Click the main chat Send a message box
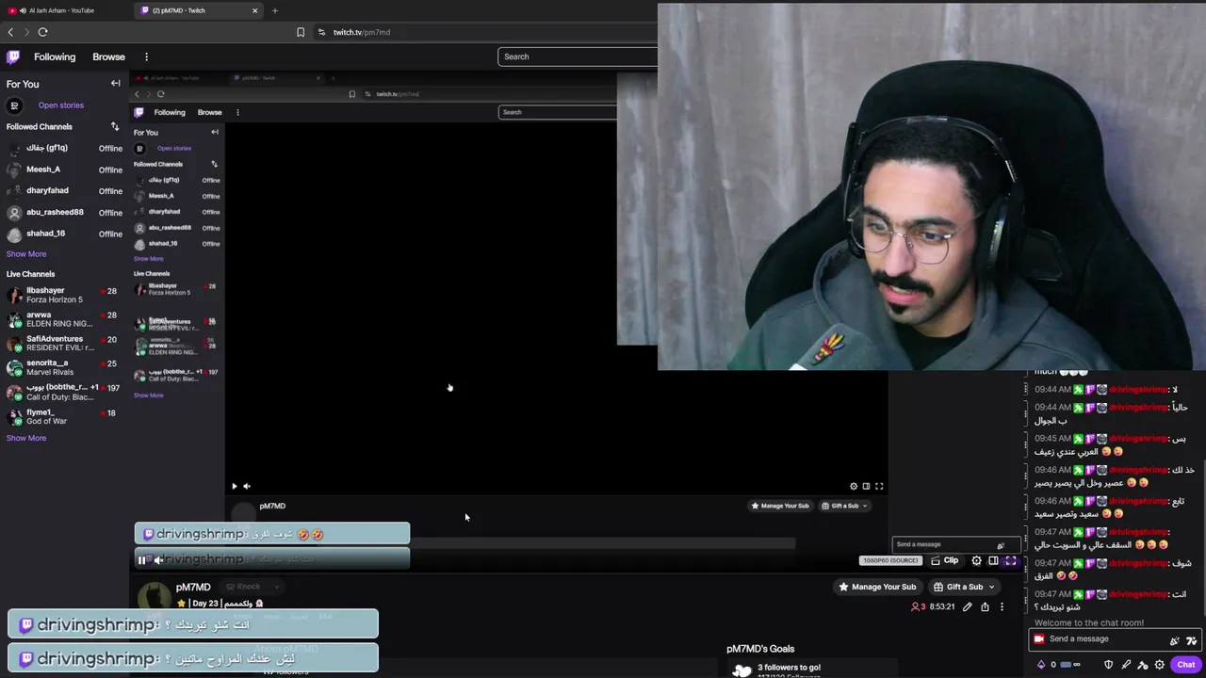Image resolution: width=1206 pixels, height=678 pixels. pos(1114,639)
